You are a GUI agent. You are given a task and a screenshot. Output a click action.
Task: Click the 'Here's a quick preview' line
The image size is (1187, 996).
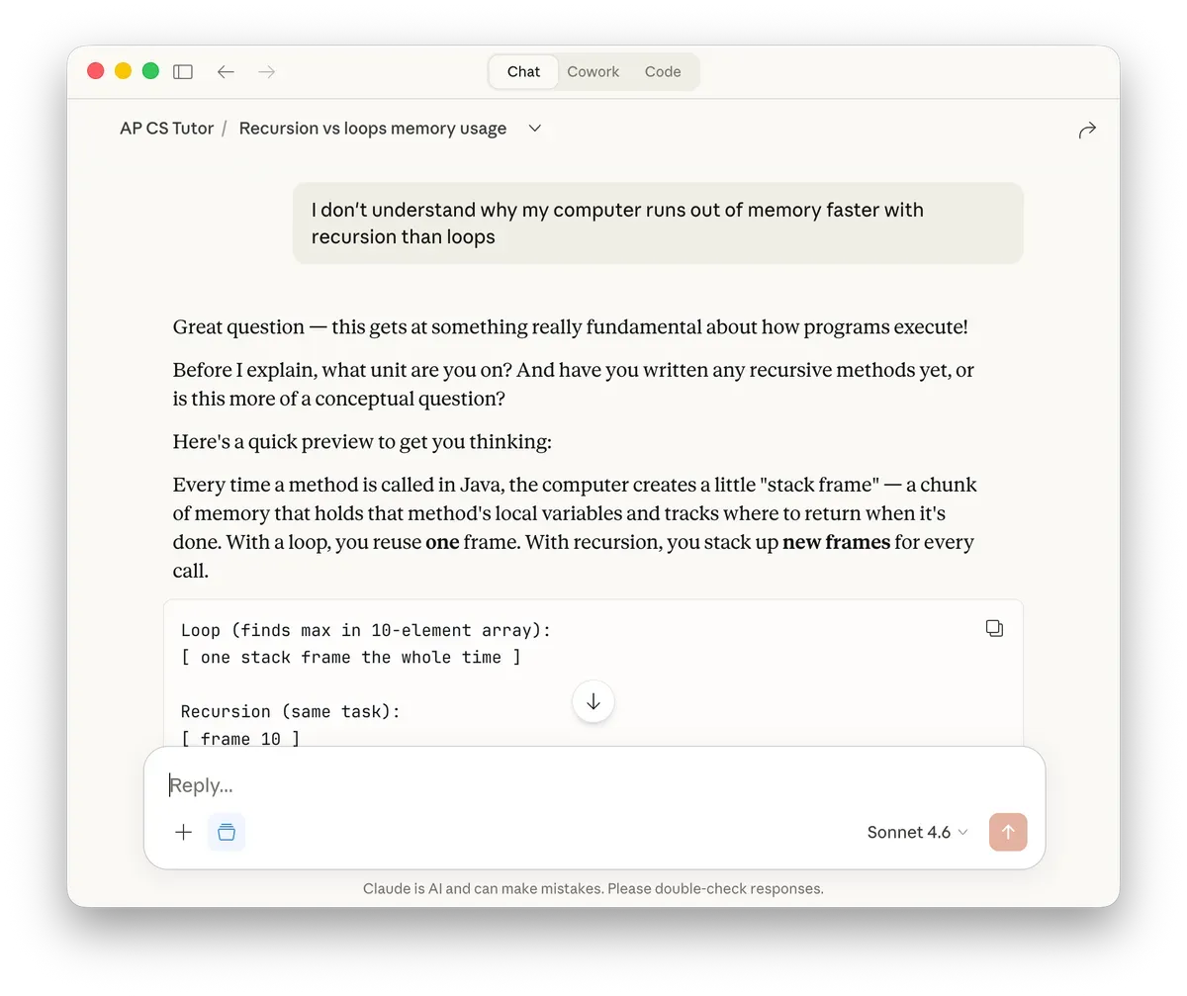click(362, 442)
